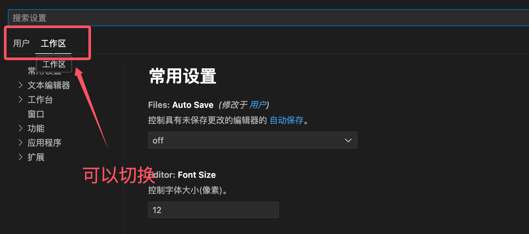529x234 pixels.
Task: Expand the 扩展 chevron arrow
Action: pyautogui.click(x=21, y=157)
